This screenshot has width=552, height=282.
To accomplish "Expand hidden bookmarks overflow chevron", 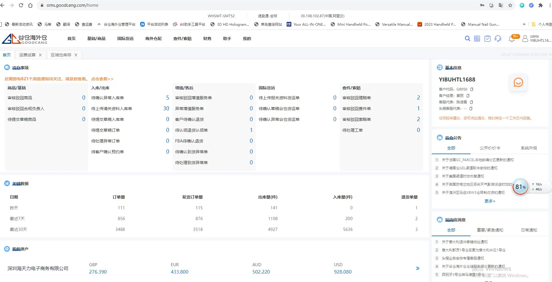I will tap(524, 24).
